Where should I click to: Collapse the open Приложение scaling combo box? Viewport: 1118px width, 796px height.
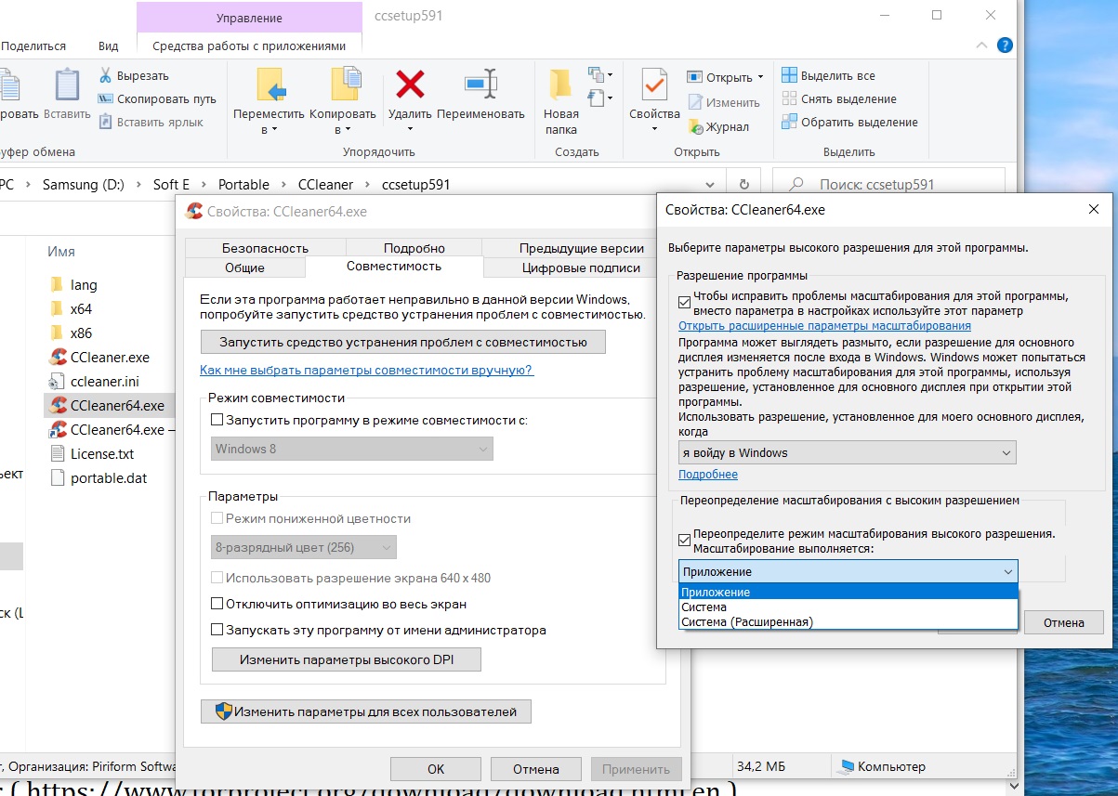848,571
